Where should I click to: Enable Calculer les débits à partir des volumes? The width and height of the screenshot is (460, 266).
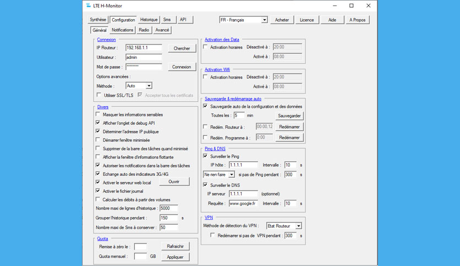click(x=98, y=199)
